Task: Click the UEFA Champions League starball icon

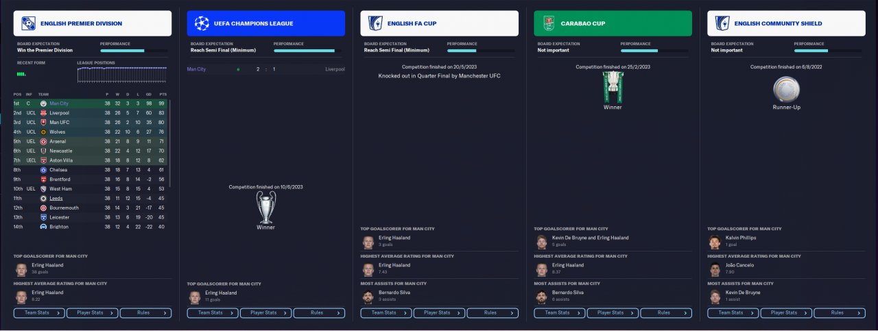Action: click(x=202, y=23)
